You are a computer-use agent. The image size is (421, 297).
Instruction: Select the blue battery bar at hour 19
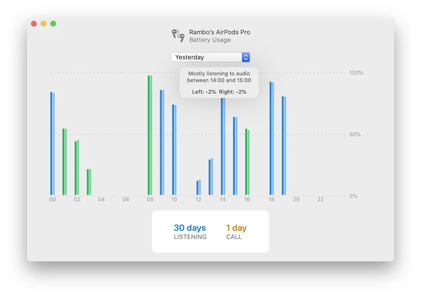284,146
